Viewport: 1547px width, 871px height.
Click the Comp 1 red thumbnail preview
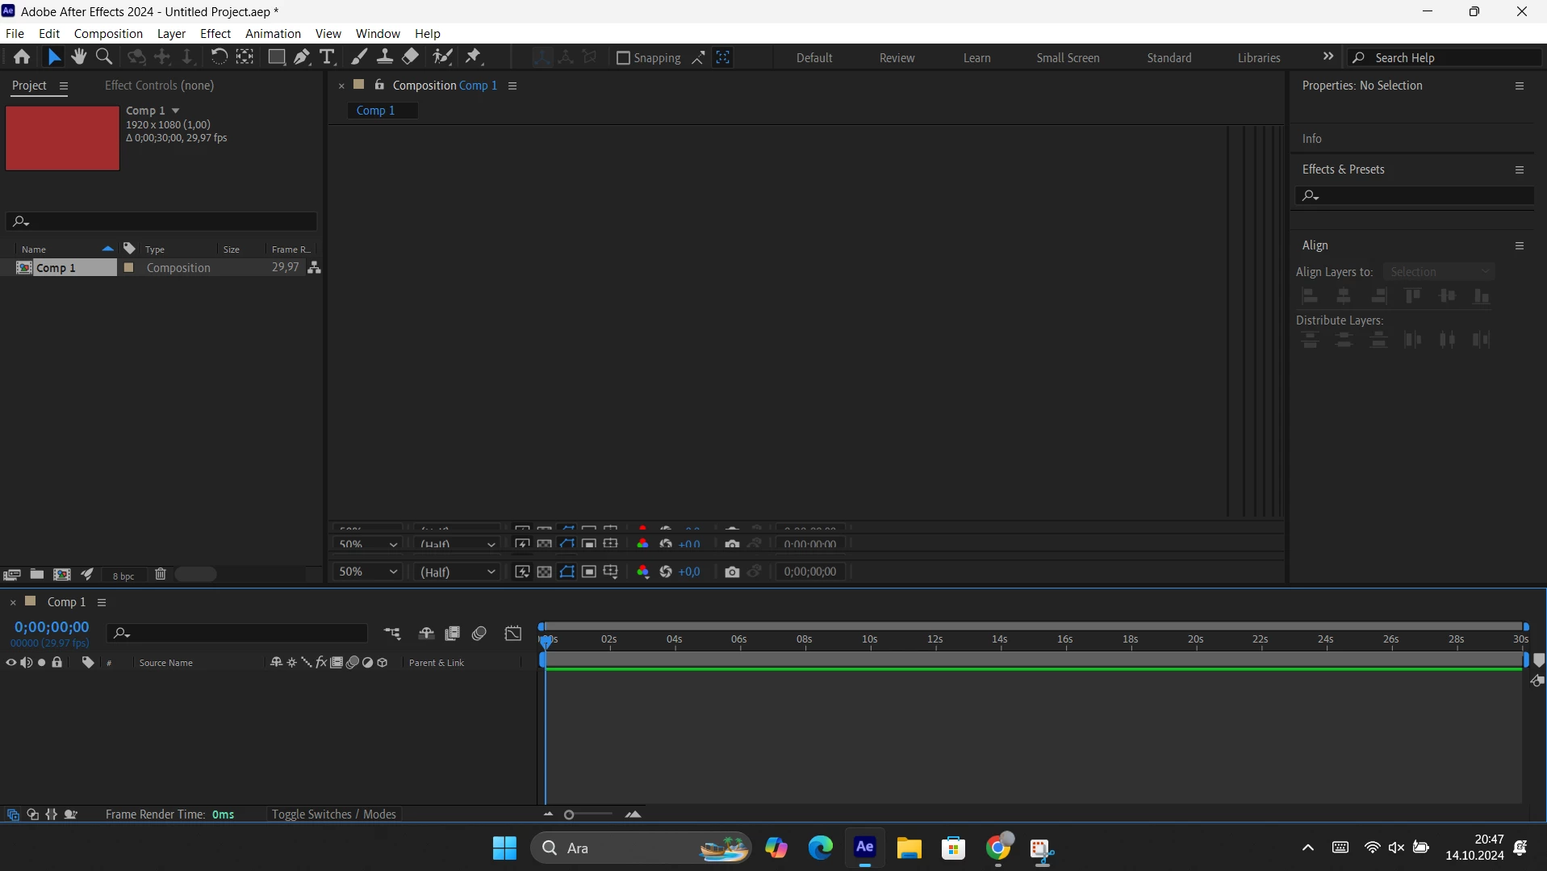(62, 138)
